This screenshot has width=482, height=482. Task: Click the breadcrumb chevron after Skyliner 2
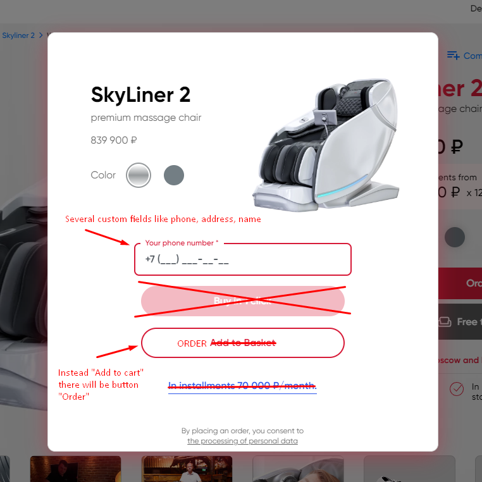pyautogui.click(x=41, y=35)
